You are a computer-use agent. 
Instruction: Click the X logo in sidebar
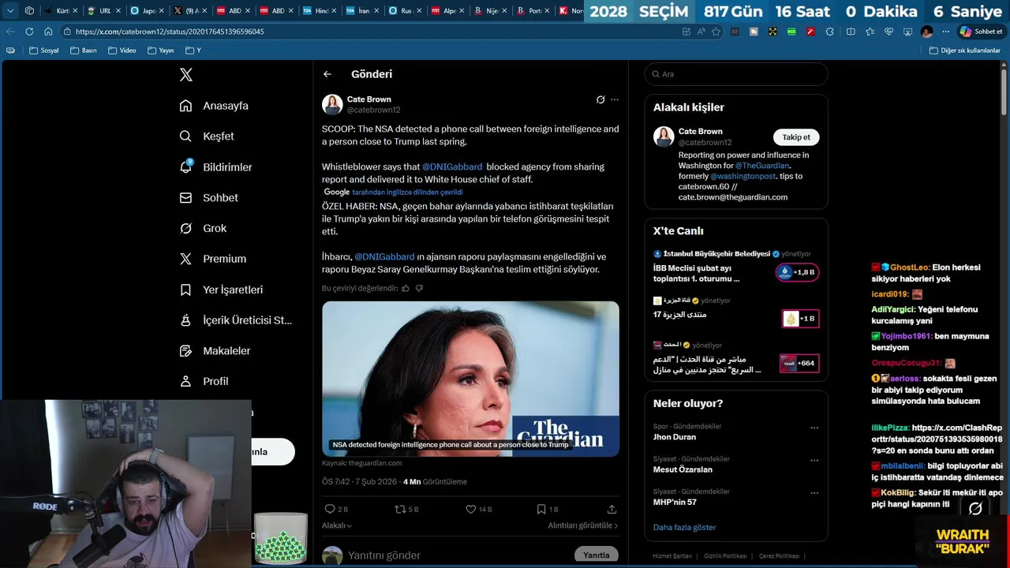click(186, 75)
